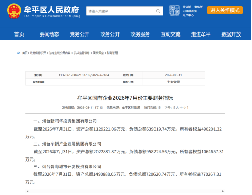Click the national emblem logo
This screenshot has height=195, width=252.
(14, 11)
